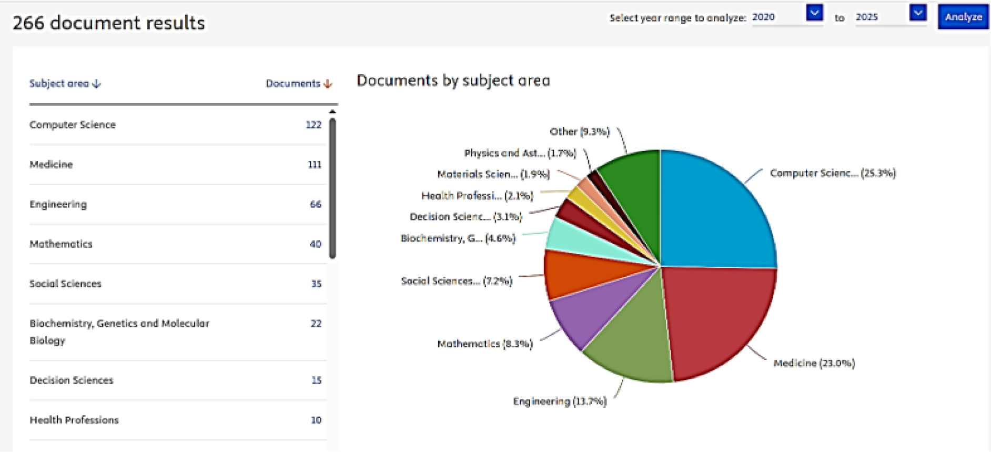
Task: Open the 122 documents count for Computer Science
Action: coord(314,125)
